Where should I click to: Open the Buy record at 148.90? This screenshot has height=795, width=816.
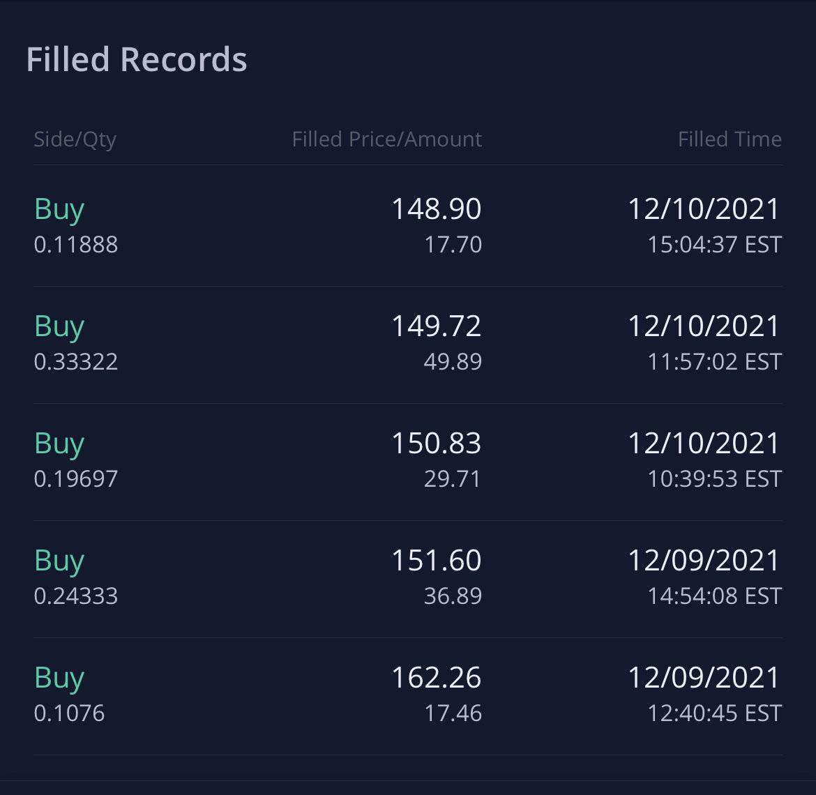click(x=408, y=226)
